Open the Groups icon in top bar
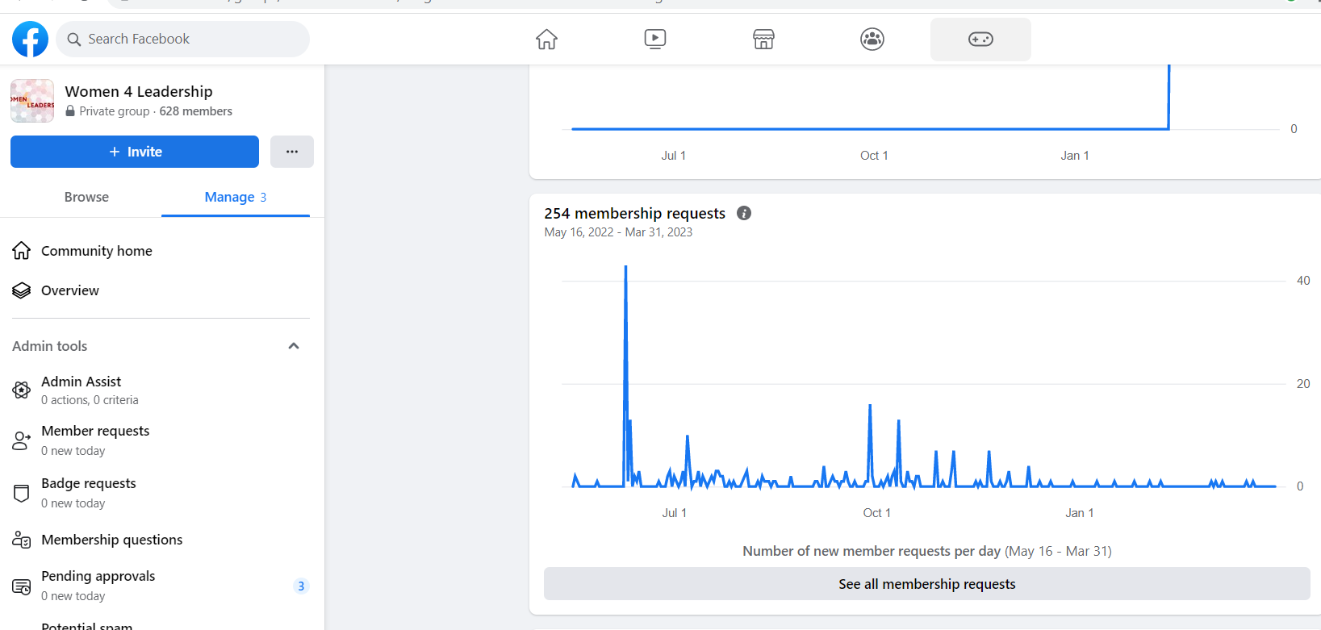 872,39
